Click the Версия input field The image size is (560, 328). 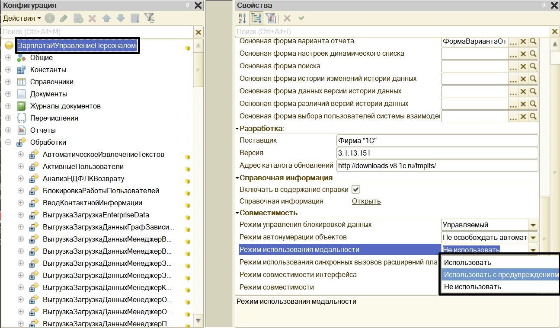(437, 153)
